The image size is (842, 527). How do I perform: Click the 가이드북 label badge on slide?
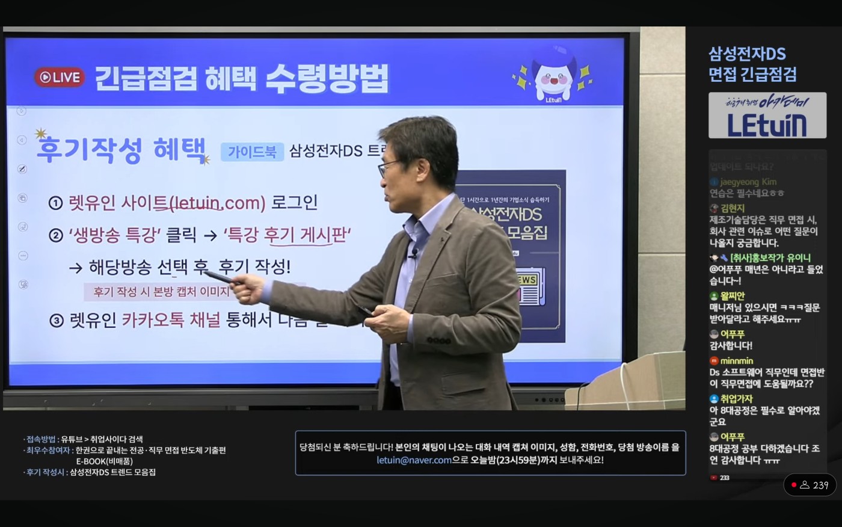click(252, 152)
